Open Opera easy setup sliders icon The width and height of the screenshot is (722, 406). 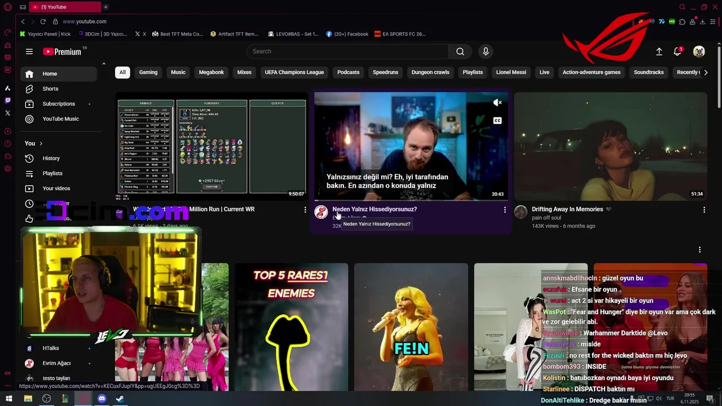click(x=713, y=21)
